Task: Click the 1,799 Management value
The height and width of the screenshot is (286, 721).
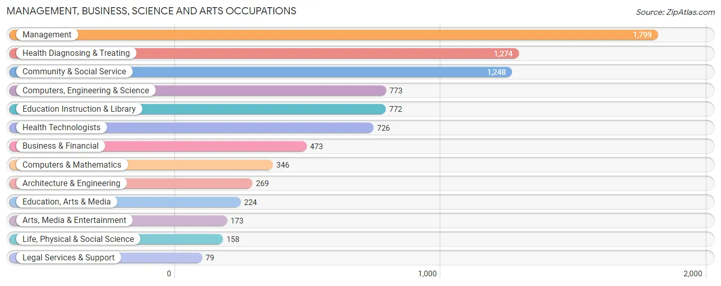Action: [642, 35]
